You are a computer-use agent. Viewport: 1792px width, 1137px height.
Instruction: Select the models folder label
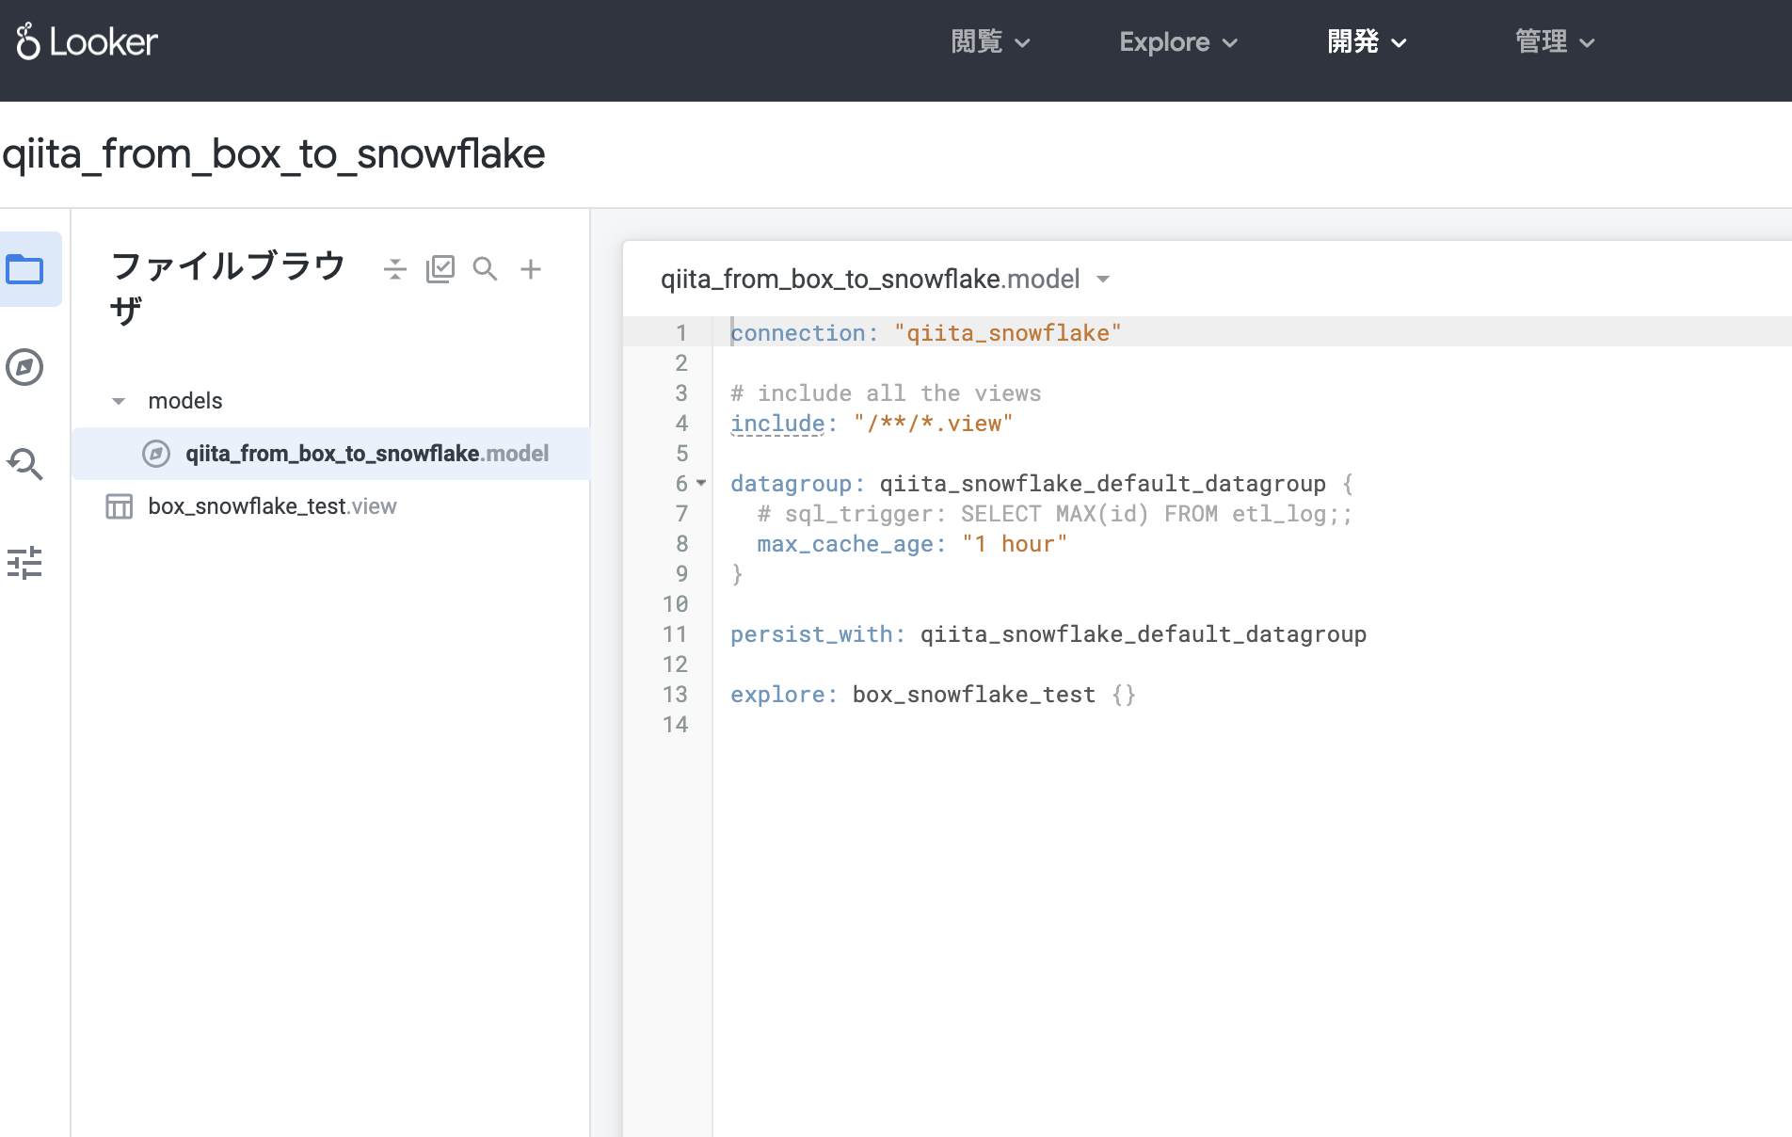[185, 401]
